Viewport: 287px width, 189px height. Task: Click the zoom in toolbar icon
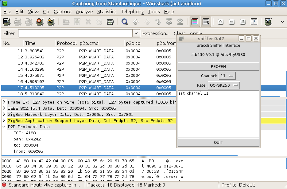(x=221, y=22)
